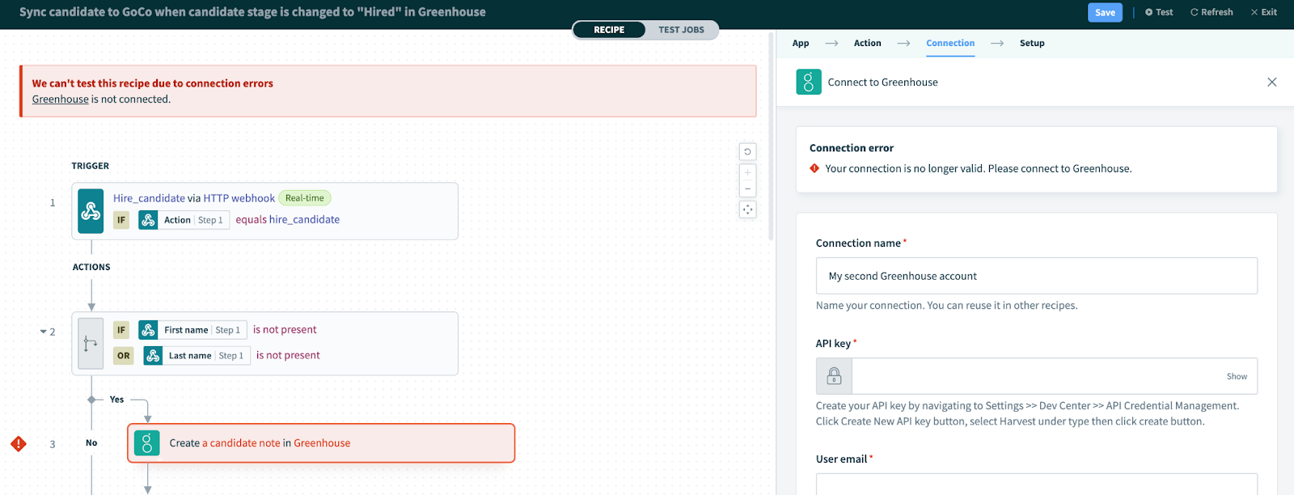The width and height of the screenshot is (1294, 495).
Task: Click the IF label in trigger condition
Action: (121, 220)
